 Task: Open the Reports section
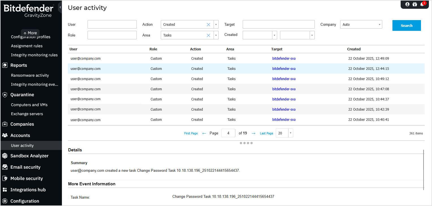19,65
